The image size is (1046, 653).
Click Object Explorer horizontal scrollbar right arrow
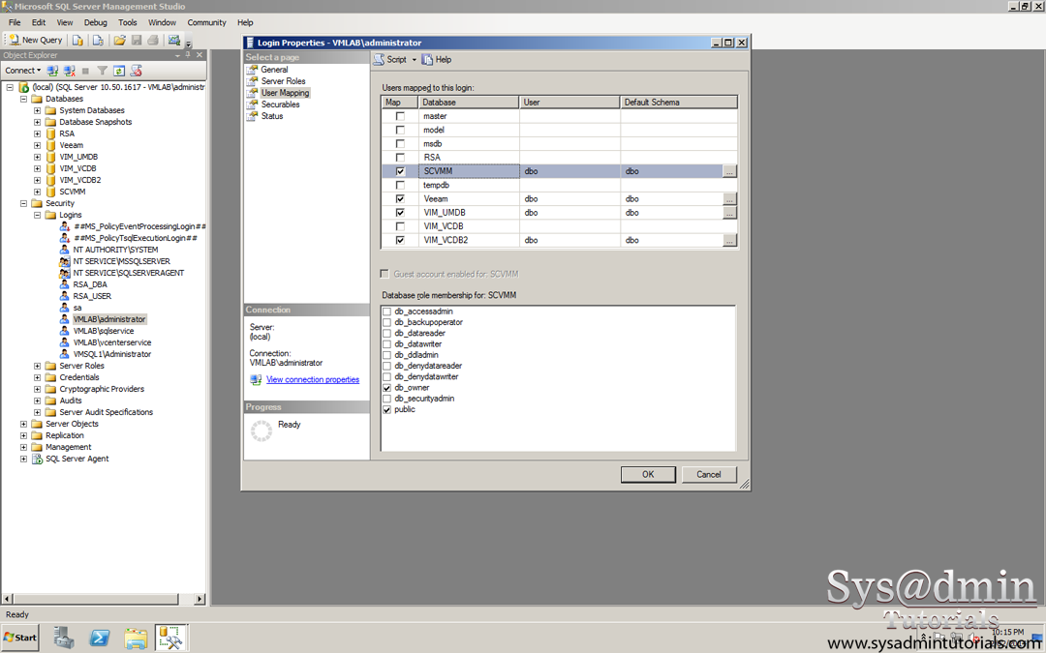click(x=199, y=599)
